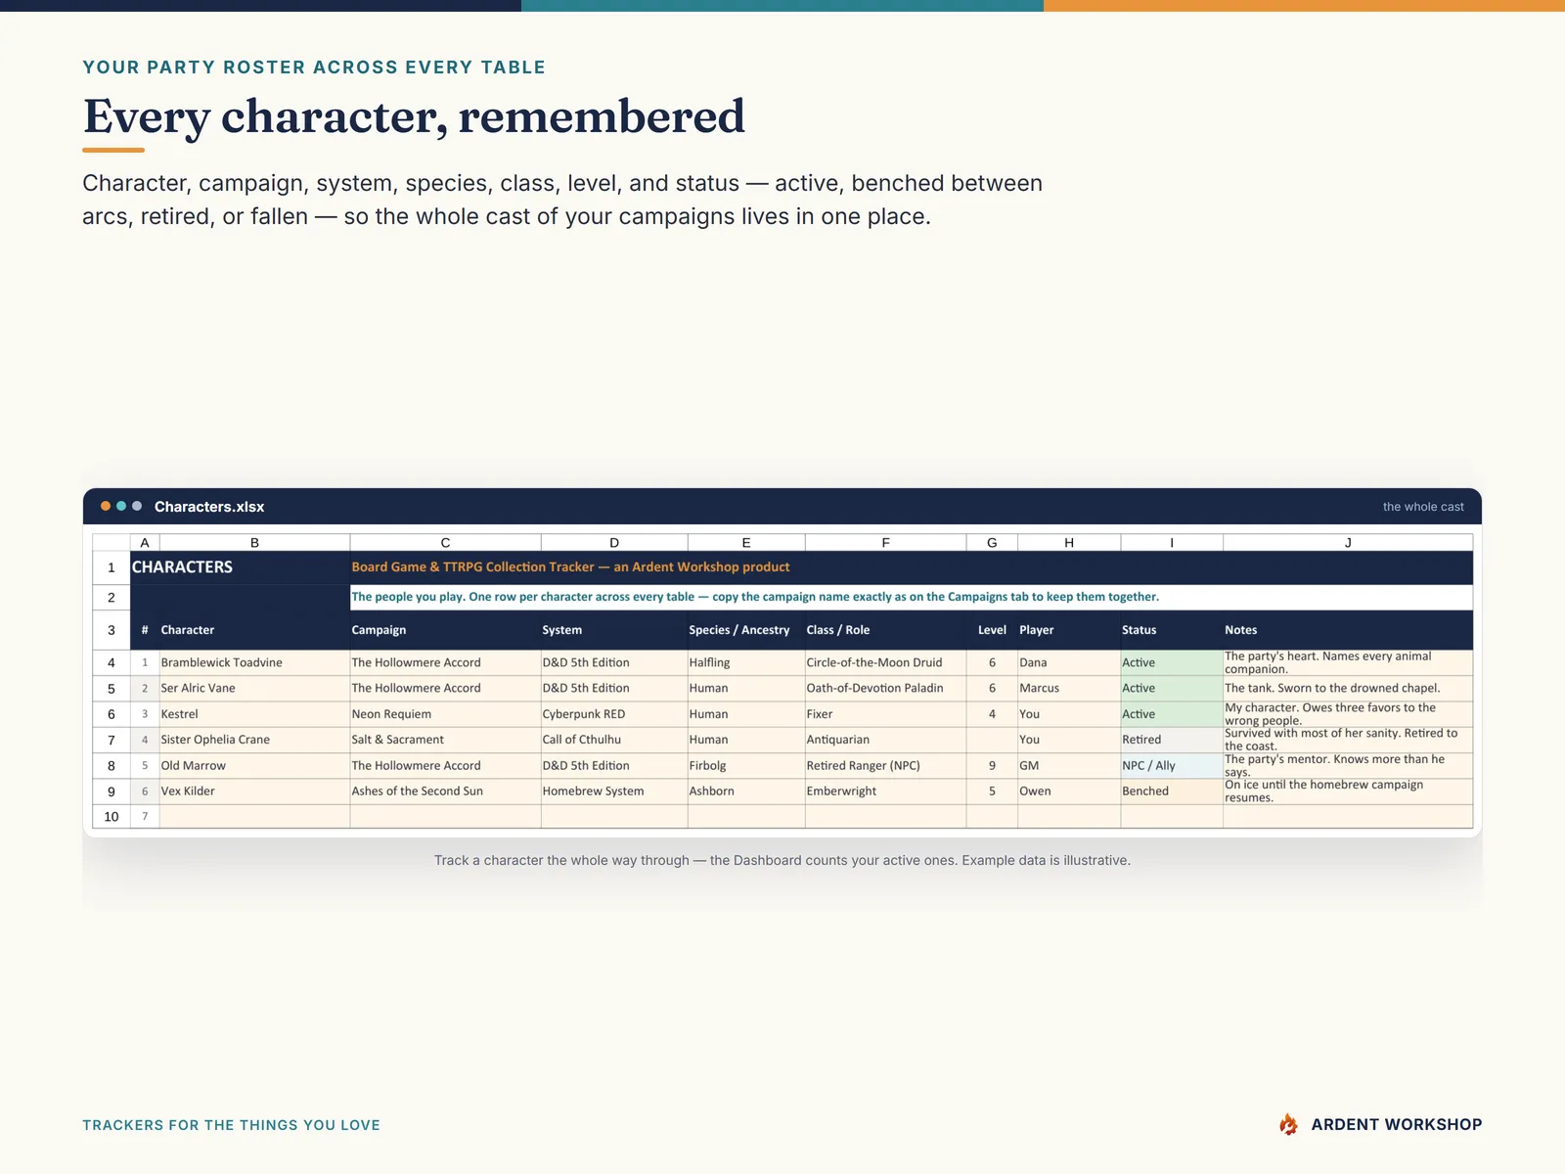The image size is (1565, 1174).
Task: Click the Character column heading
Action: (x=254, y=630)
